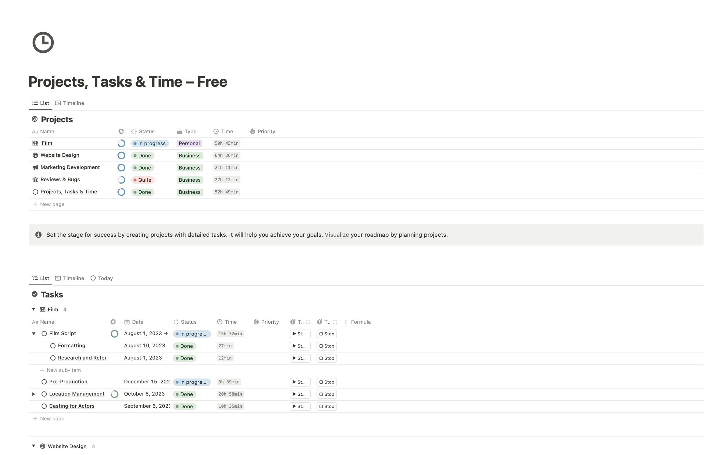This screenshot has width=727, height=455.
Task: Expand the Location Management sub-items
Action: [x=34, y=394]
